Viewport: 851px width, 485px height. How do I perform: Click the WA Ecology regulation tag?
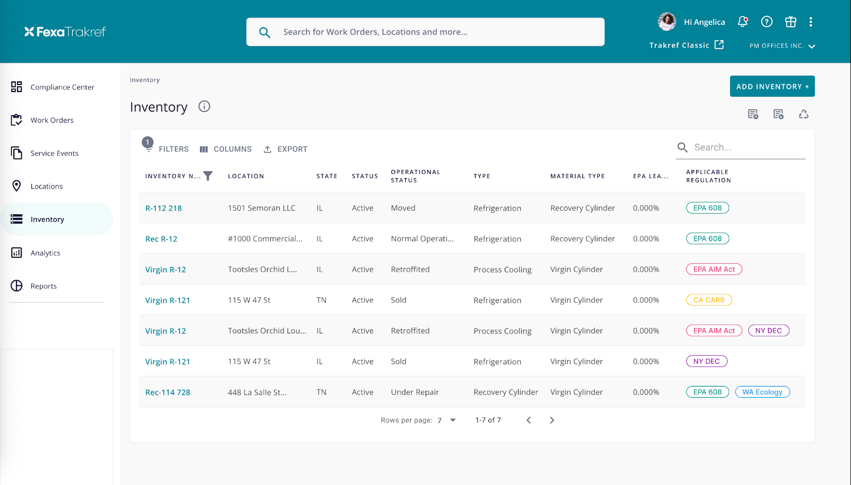coord(762,392)
